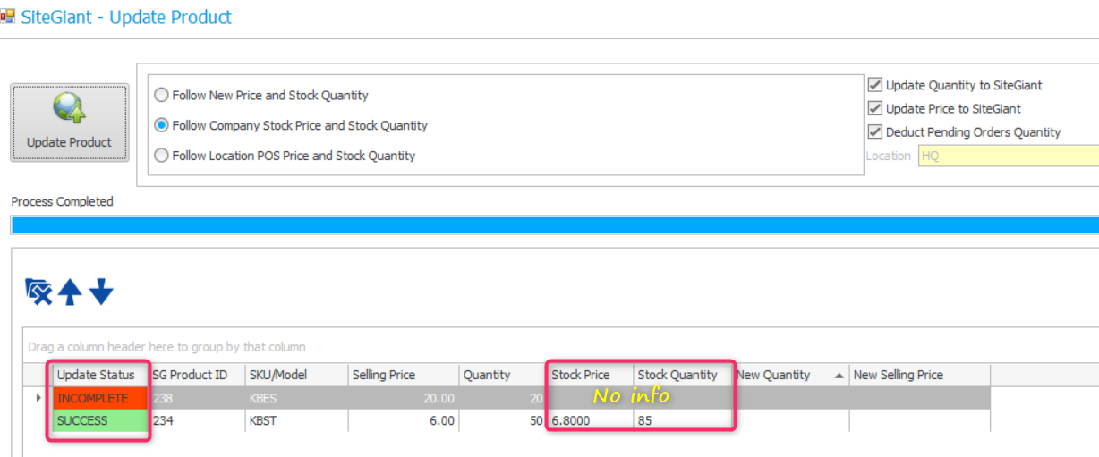Viewport: 1099px width, 457px height.
Task: Click the Stock Quantity column header
Action: click(x=683, y=375)
